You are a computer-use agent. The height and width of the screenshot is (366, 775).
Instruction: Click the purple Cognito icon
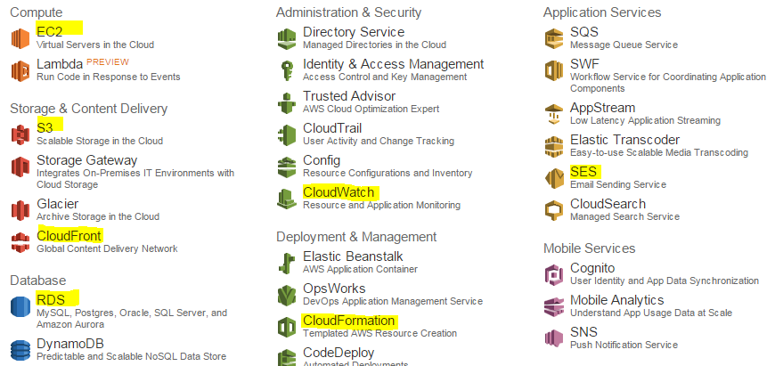(x=554, y=274)
